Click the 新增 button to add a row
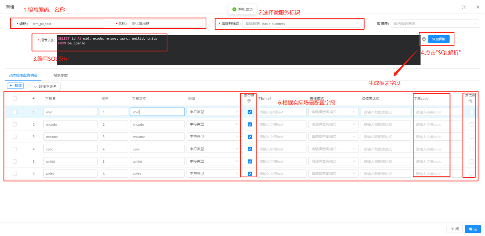485x236 pixels. coord(15,86)
